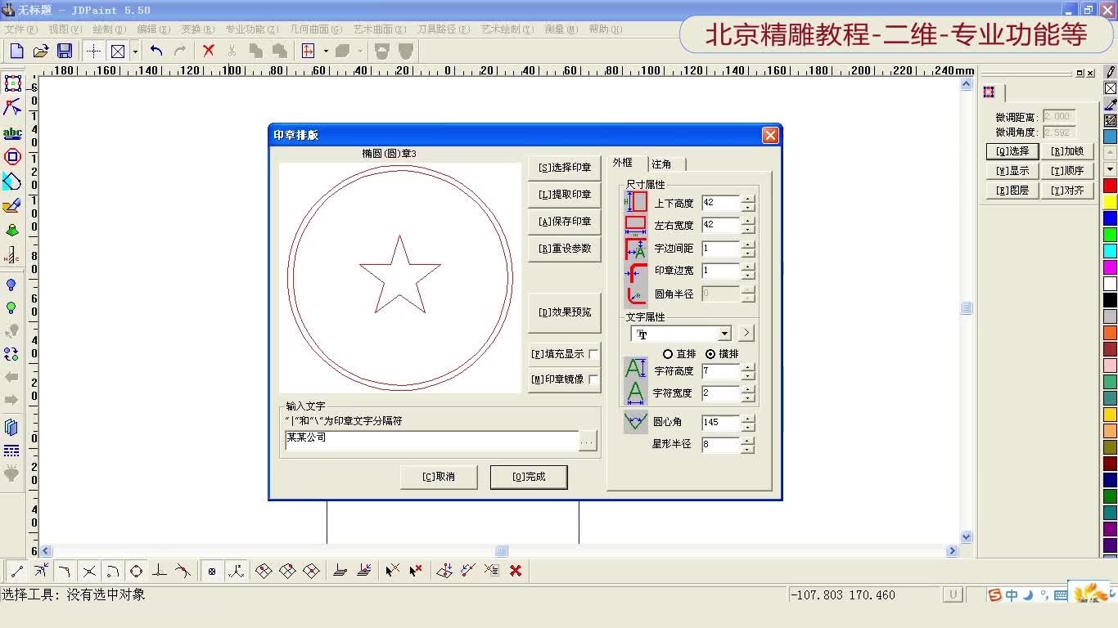Click the [O]完成 finish button
This screenshot has height=628, width=1118.
528,477
